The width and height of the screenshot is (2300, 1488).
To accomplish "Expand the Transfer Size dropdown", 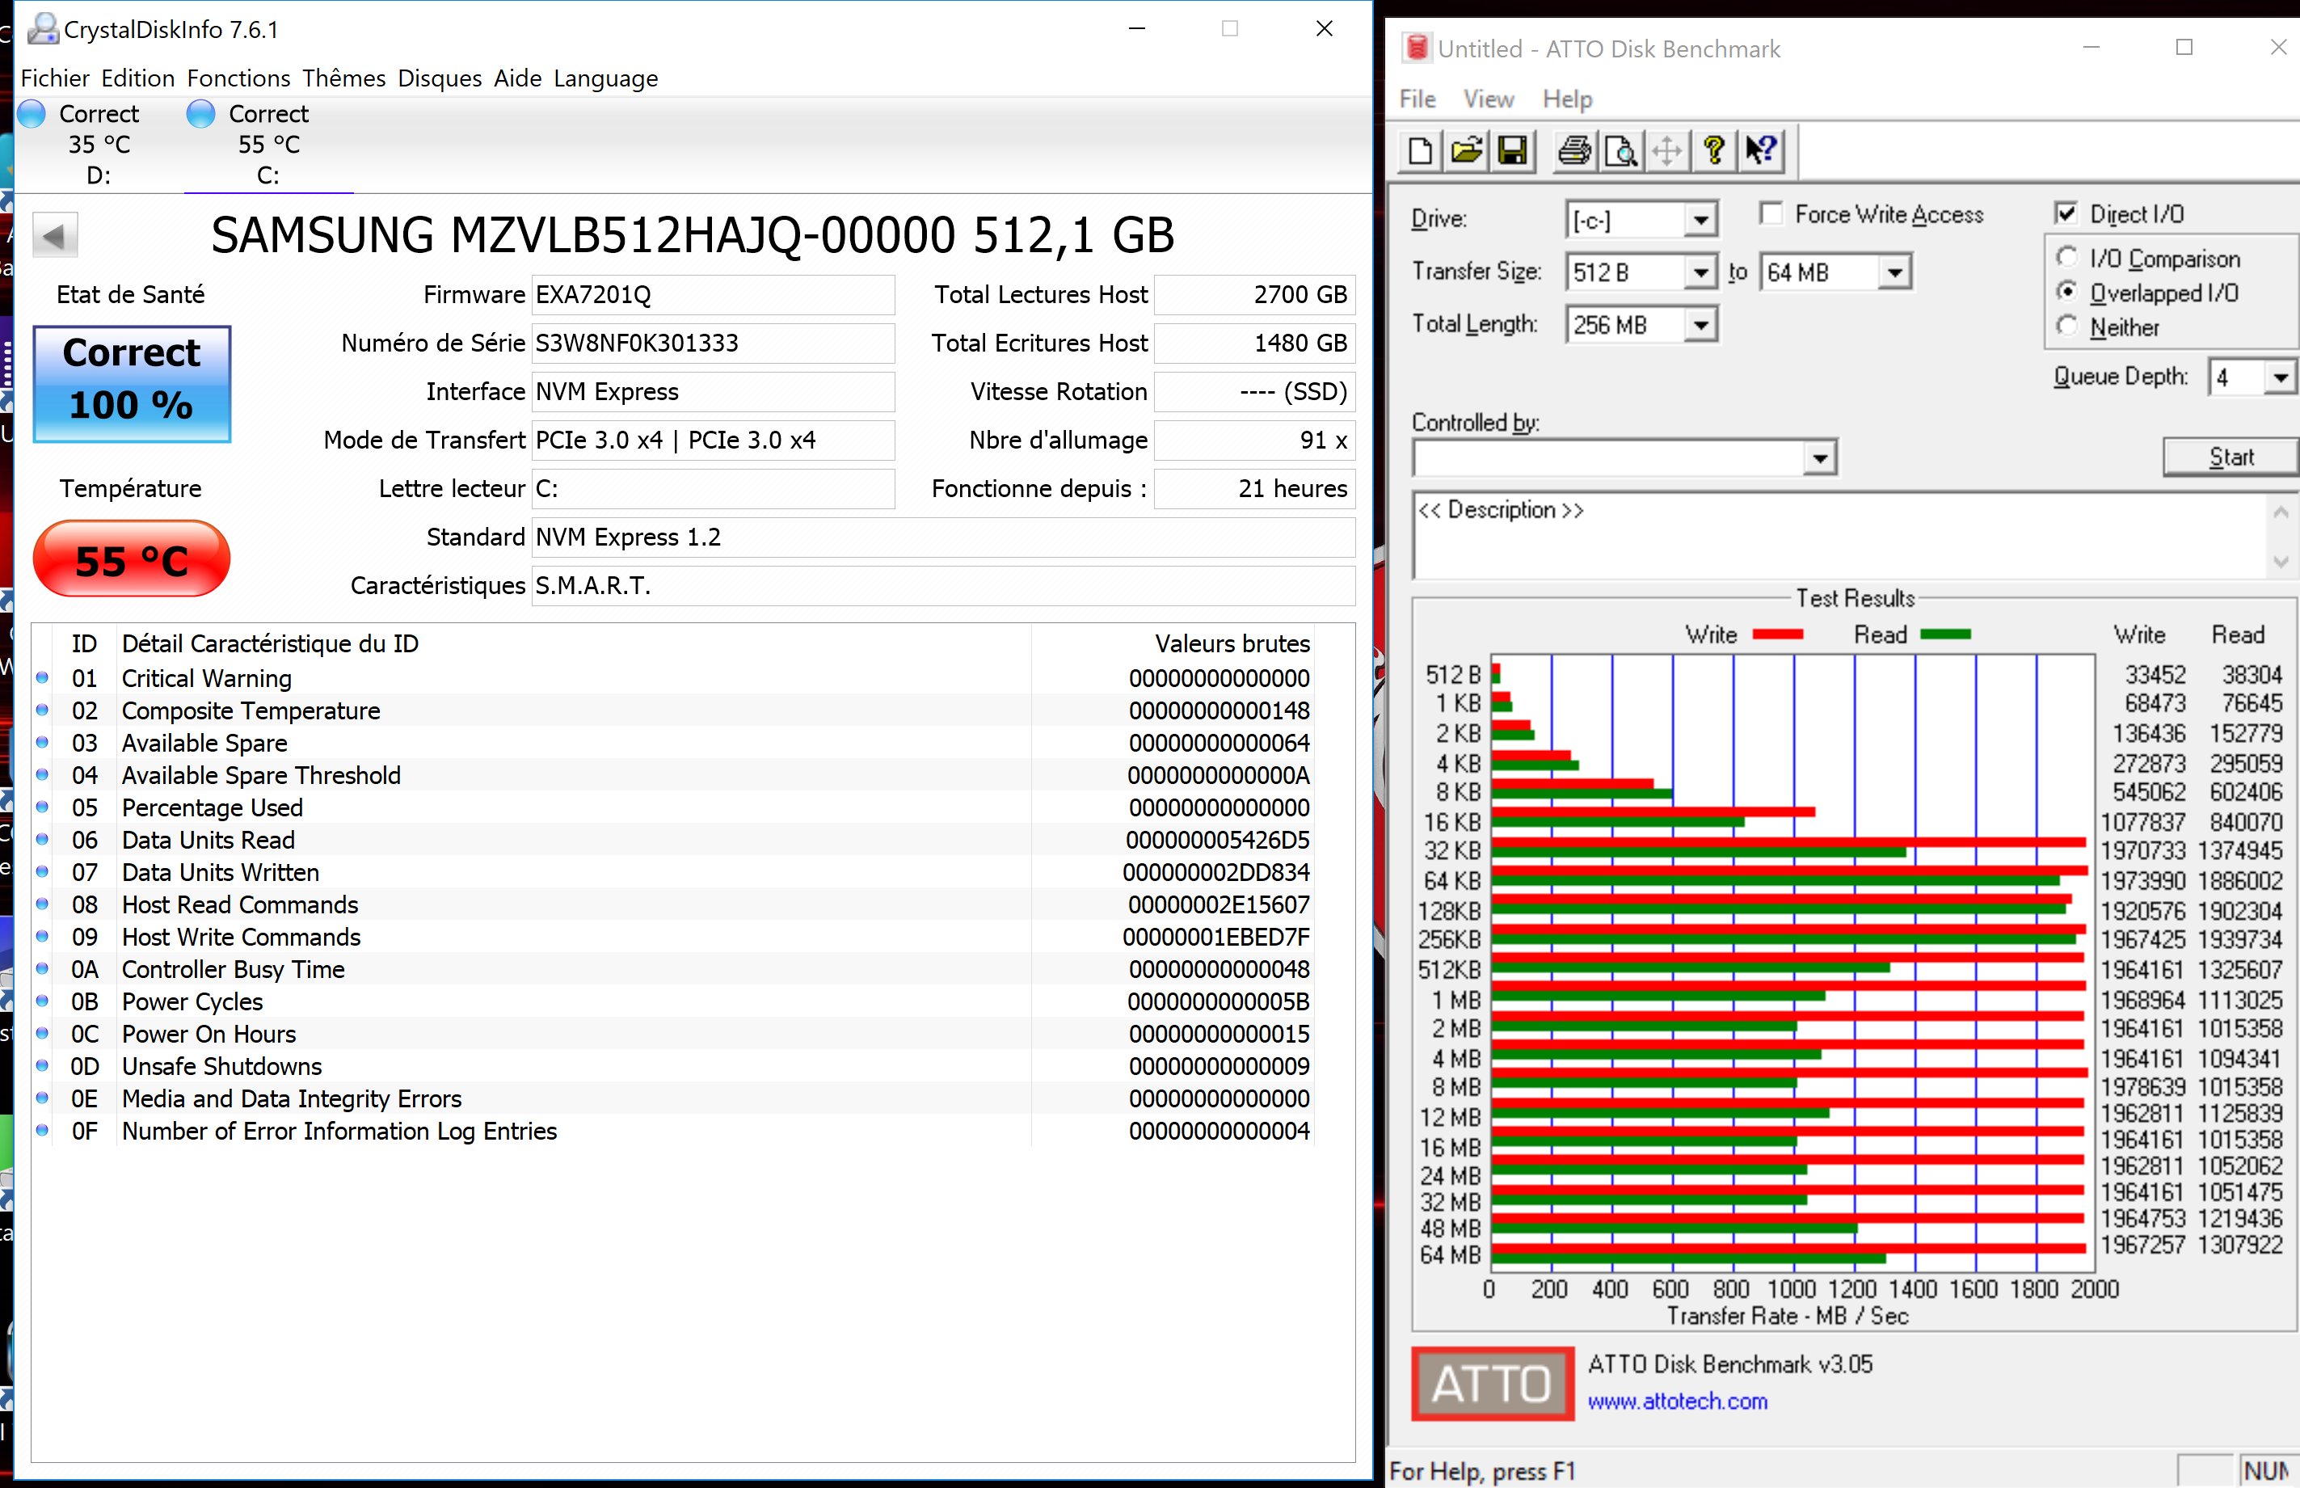I will point(1700,272).
